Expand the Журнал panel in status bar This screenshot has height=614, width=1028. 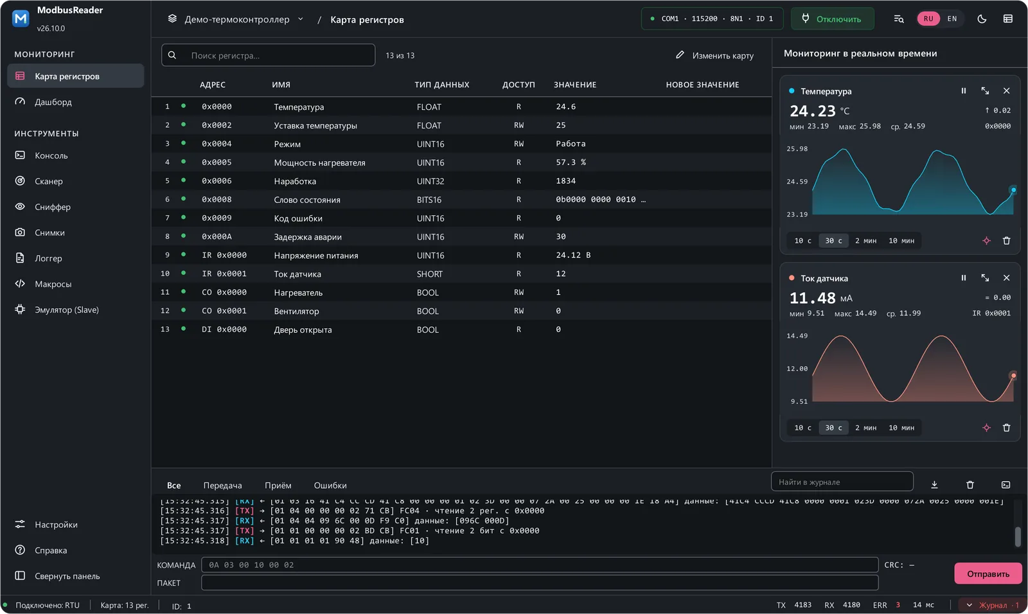992,605
